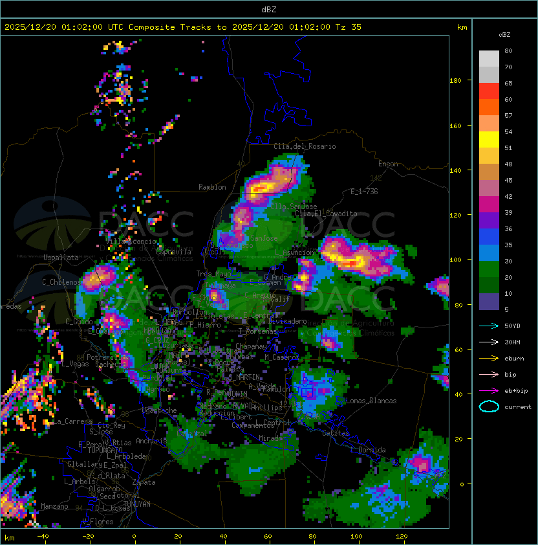Click the Encon location label
538x545 pixels.
point(388,164)
